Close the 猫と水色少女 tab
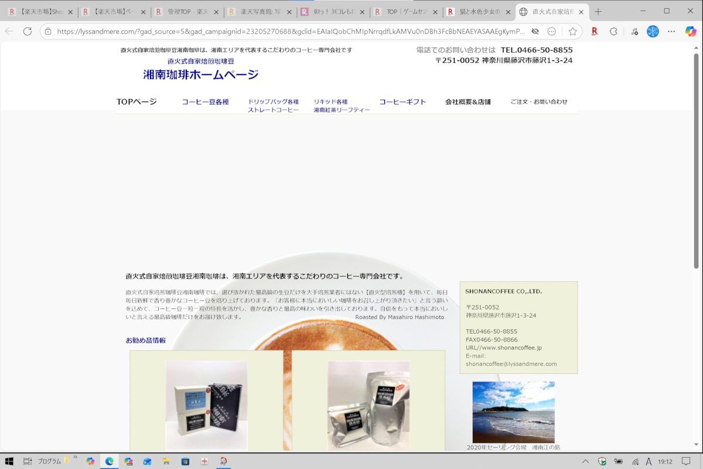The width and height of the screenshot is (703, 469). tap(508, 12)
